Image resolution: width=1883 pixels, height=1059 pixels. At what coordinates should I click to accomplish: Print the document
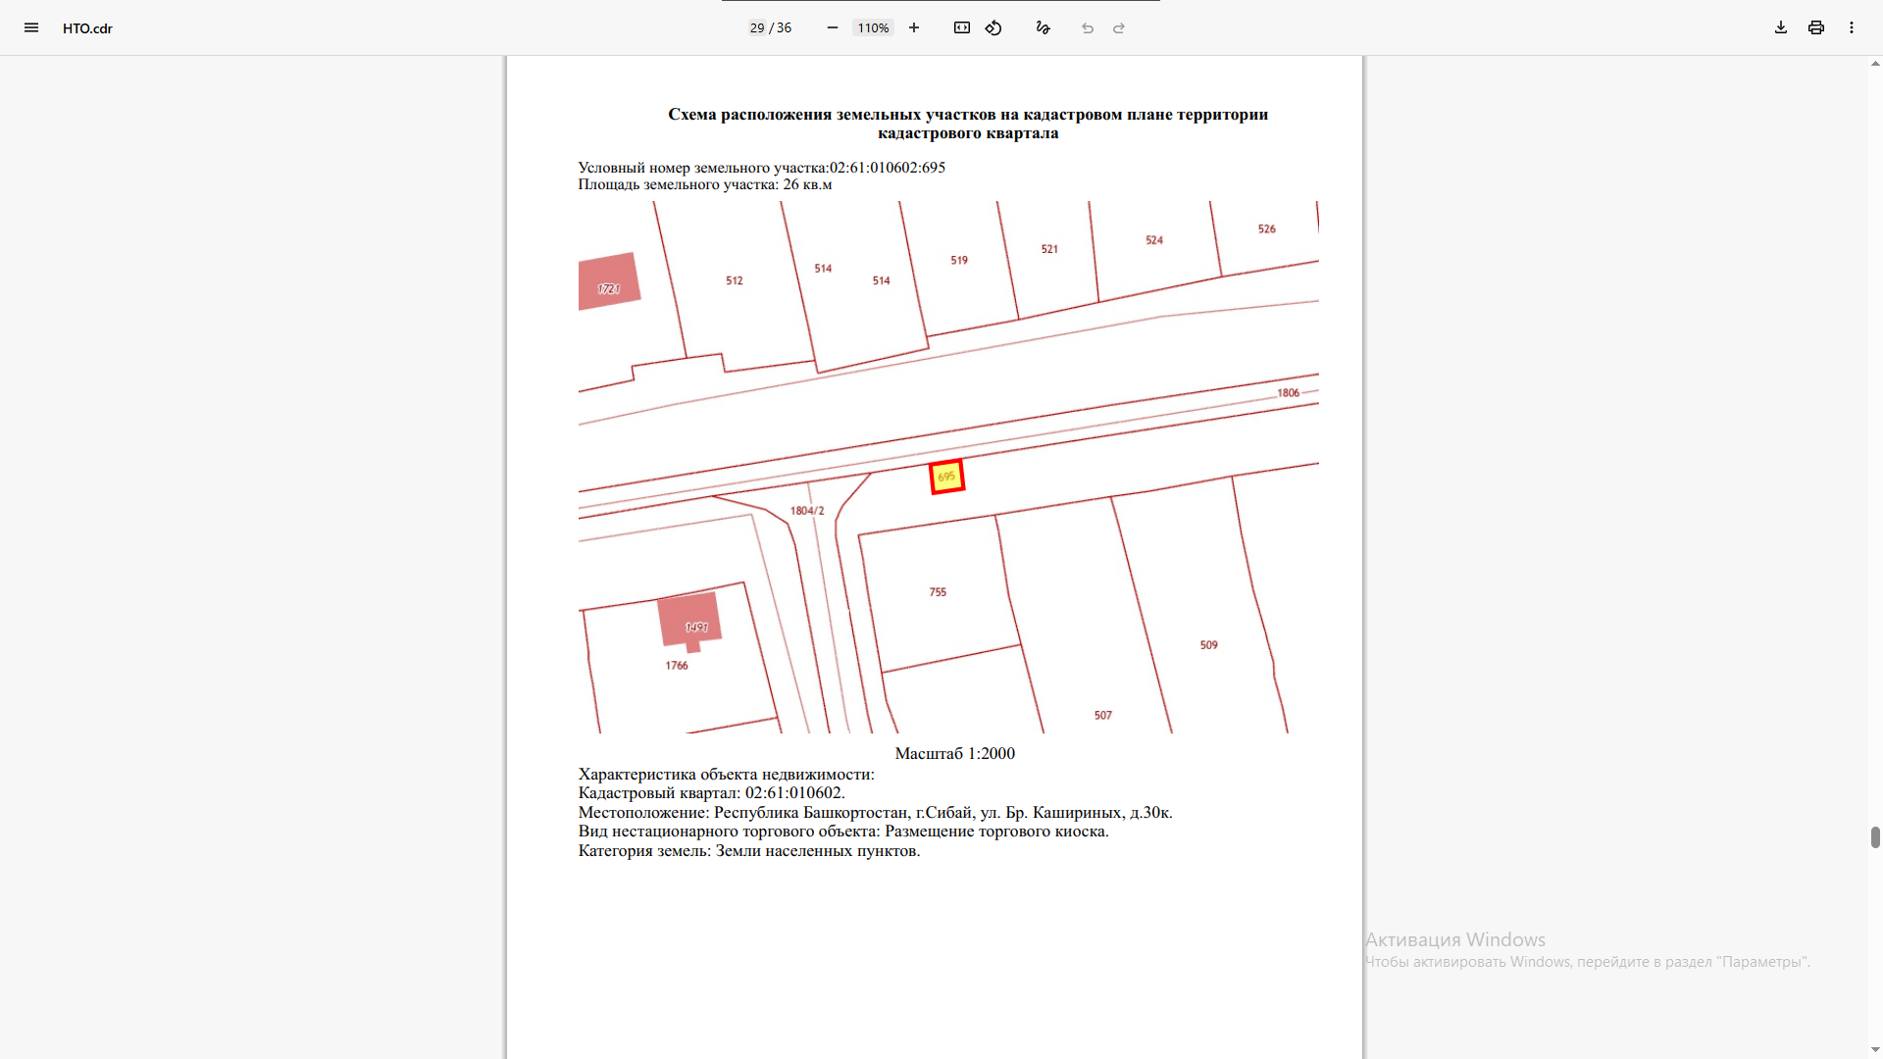click(1816, 27)
